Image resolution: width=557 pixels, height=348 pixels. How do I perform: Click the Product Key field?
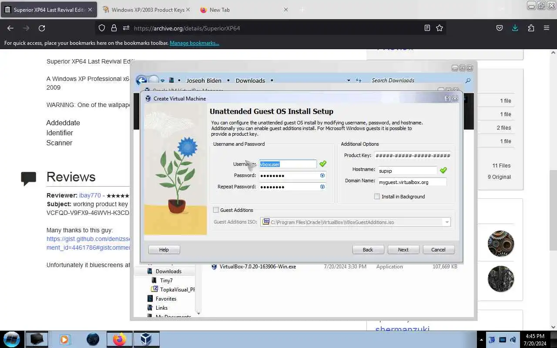coord(412,155)
